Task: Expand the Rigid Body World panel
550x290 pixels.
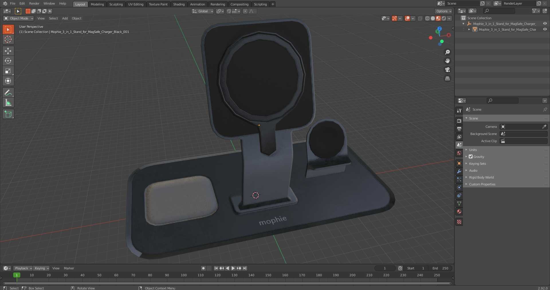Action: coord(481,177)
